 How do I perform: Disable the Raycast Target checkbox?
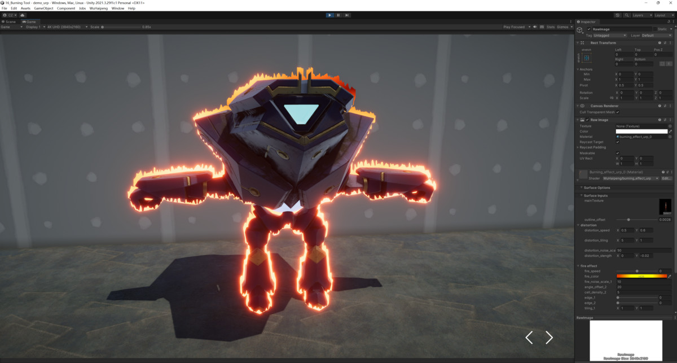[x=618, y=142]
